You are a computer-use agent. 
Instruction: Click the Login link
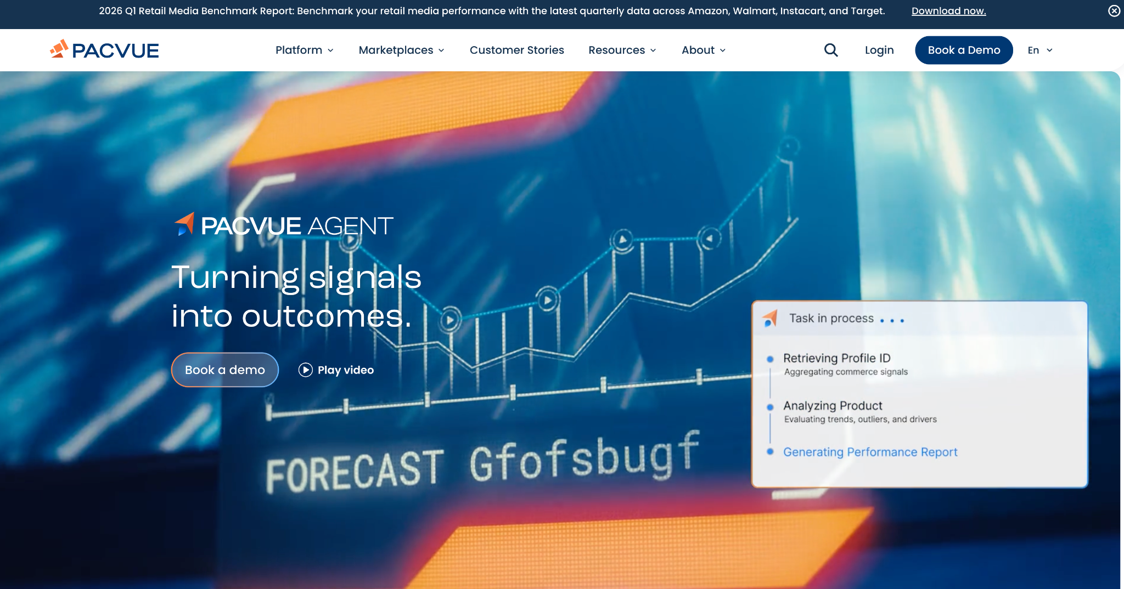tap(879, 50)
